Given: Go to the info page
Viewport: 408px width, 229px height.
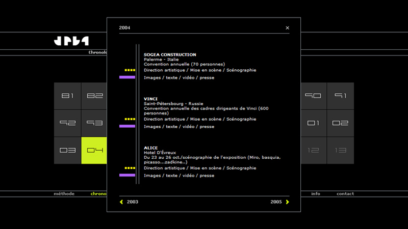Looking at the screenshot, I should tap(316, 194).
